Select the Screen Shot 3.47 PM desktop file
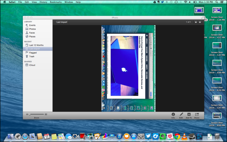 pos(217,102)
